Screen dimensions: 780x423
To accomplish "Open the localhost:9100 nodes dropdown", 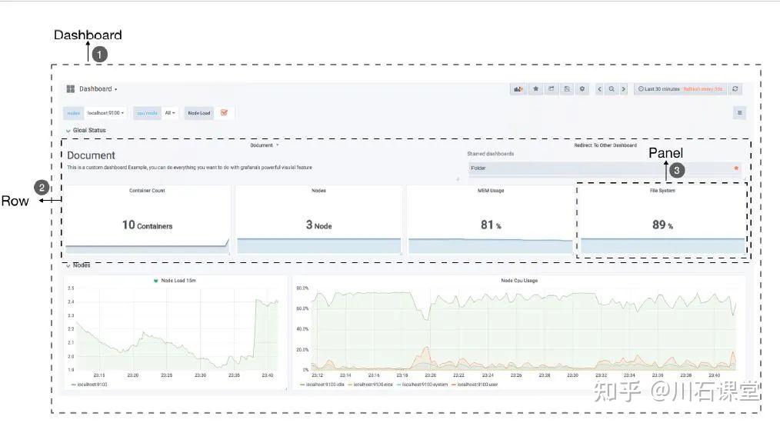I will [105, 113].
